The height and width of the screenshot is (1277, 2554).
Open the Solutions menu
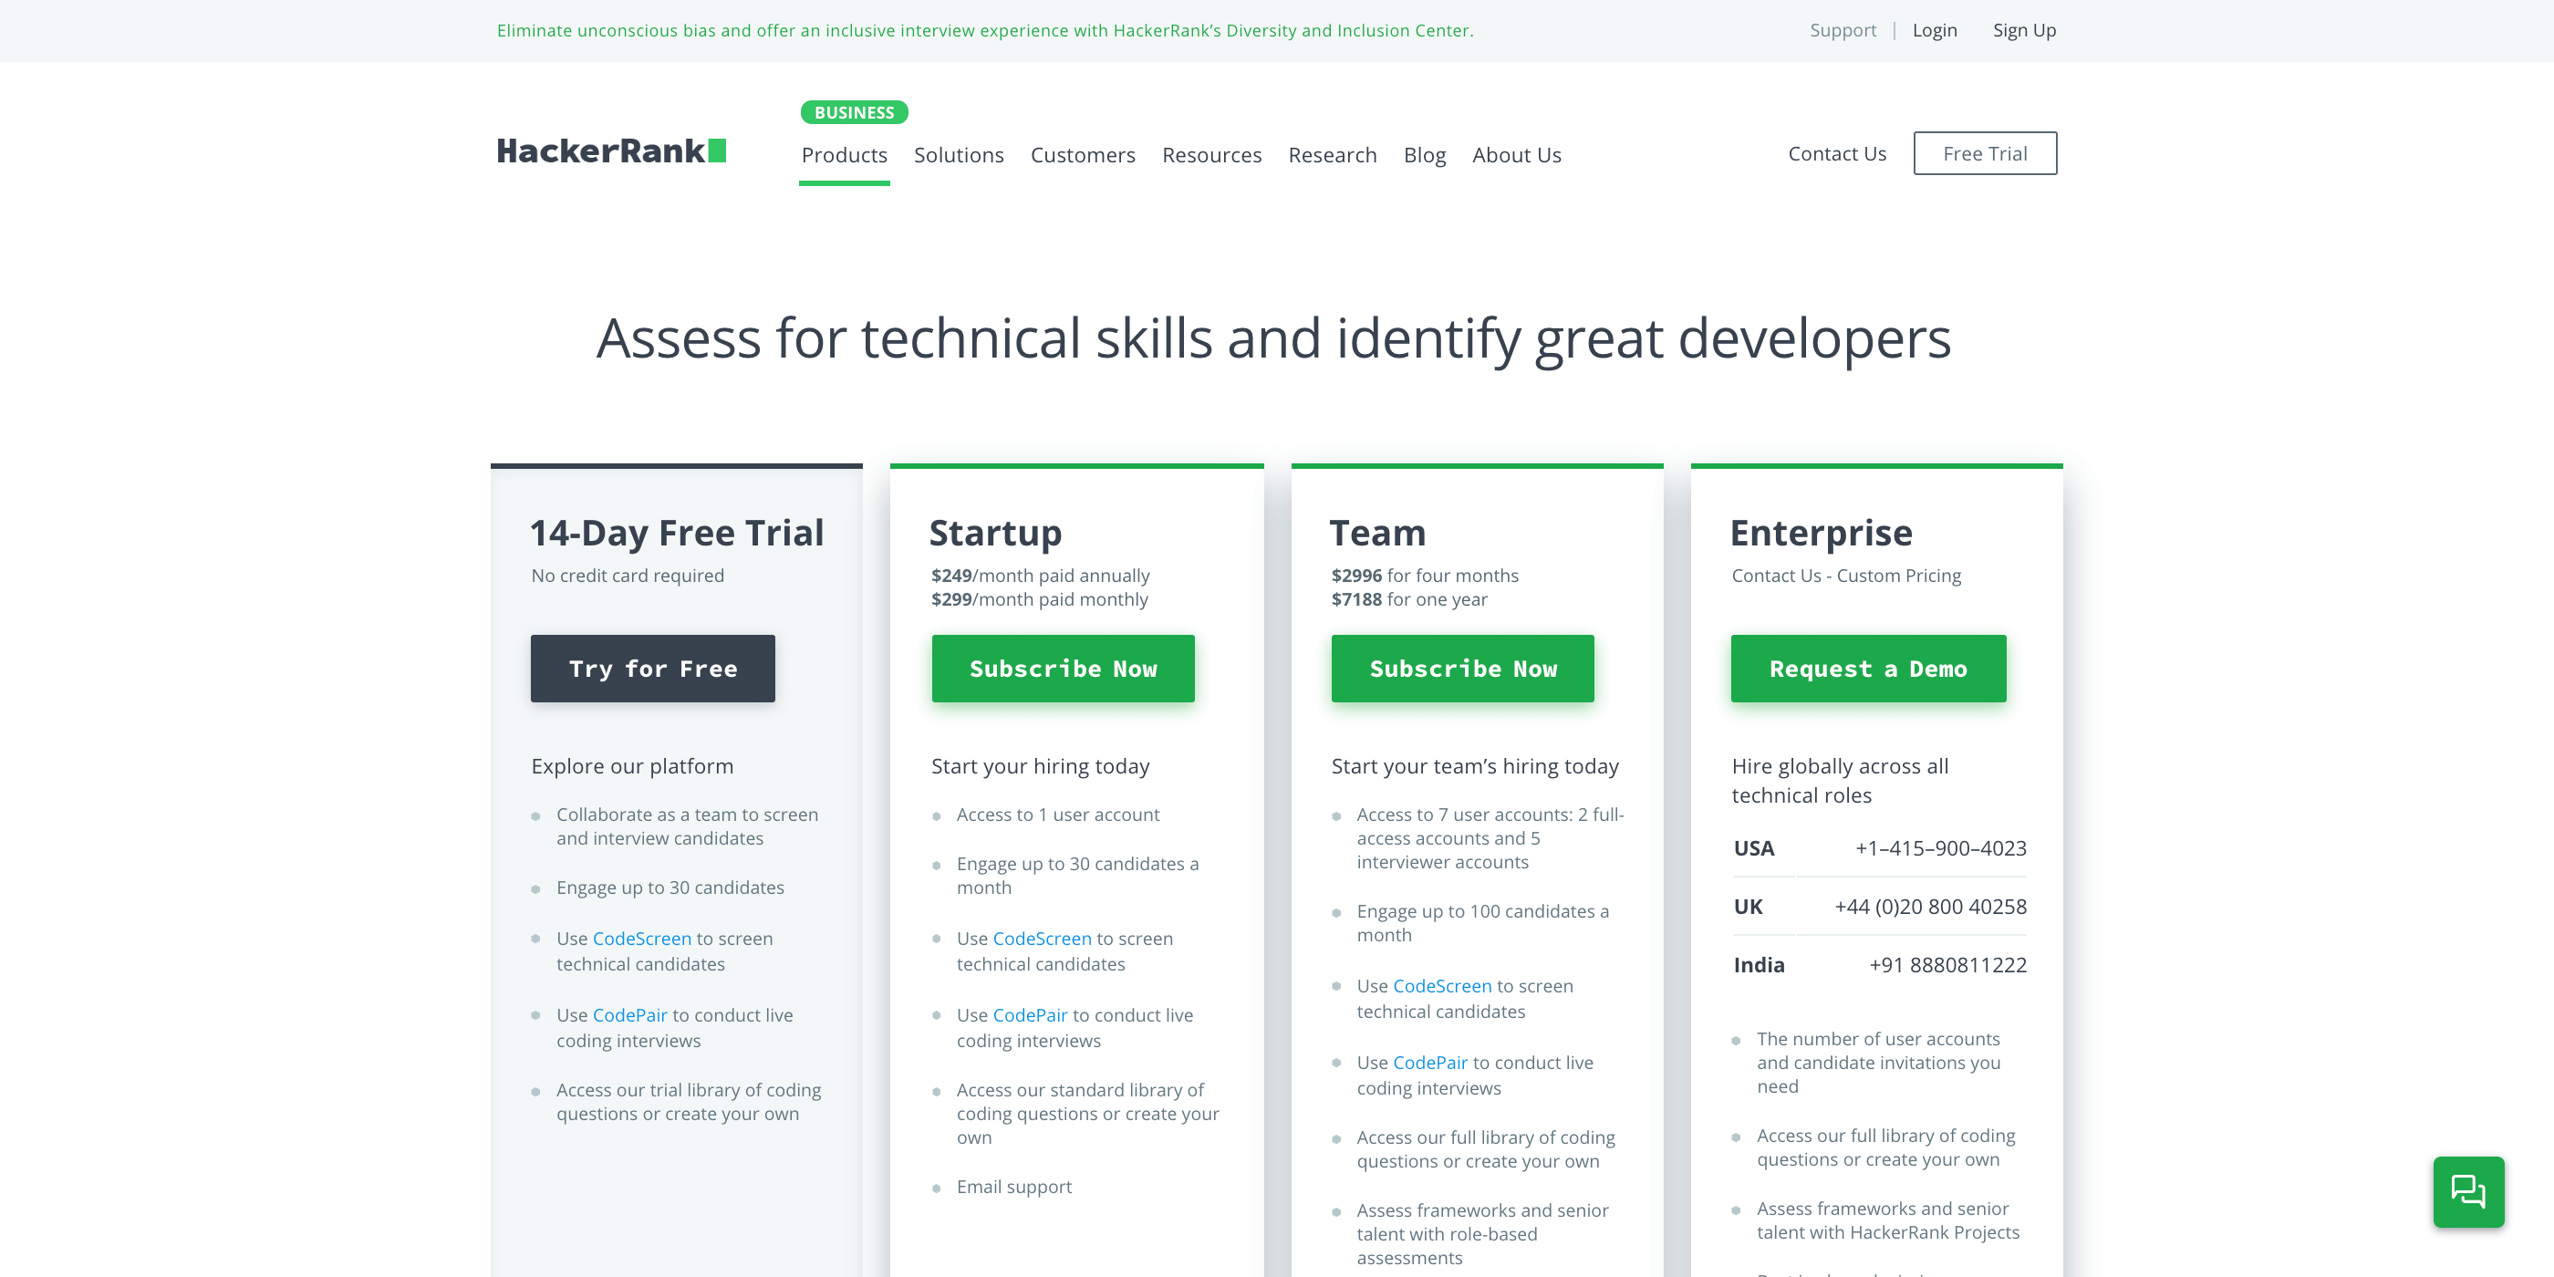959,155
